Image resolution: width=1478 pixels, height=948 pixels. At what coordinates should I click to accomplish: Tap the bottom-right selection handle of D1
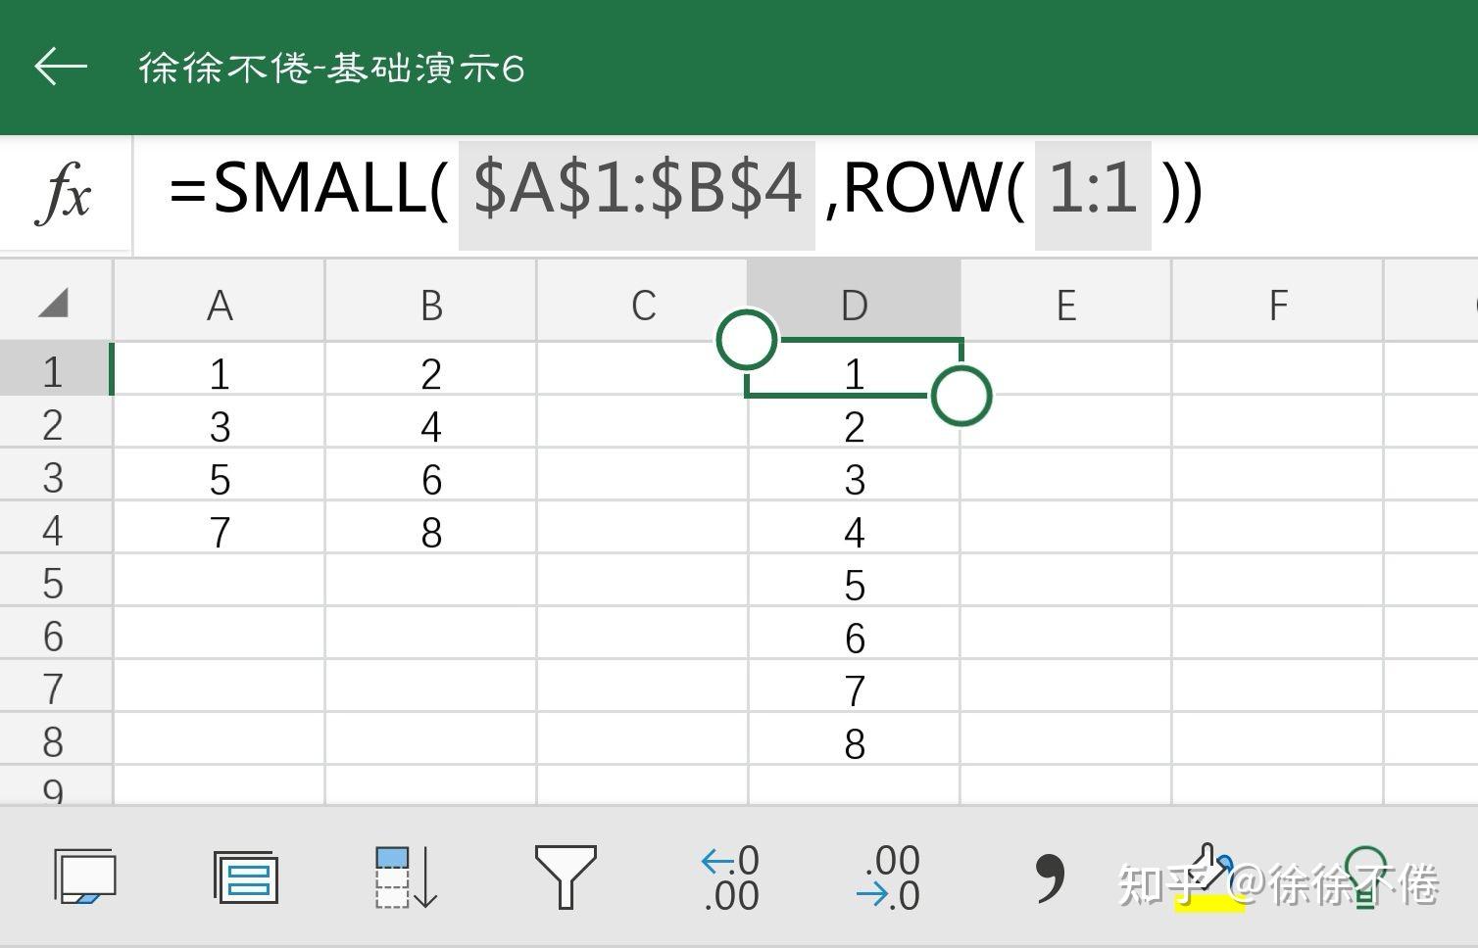961,396
